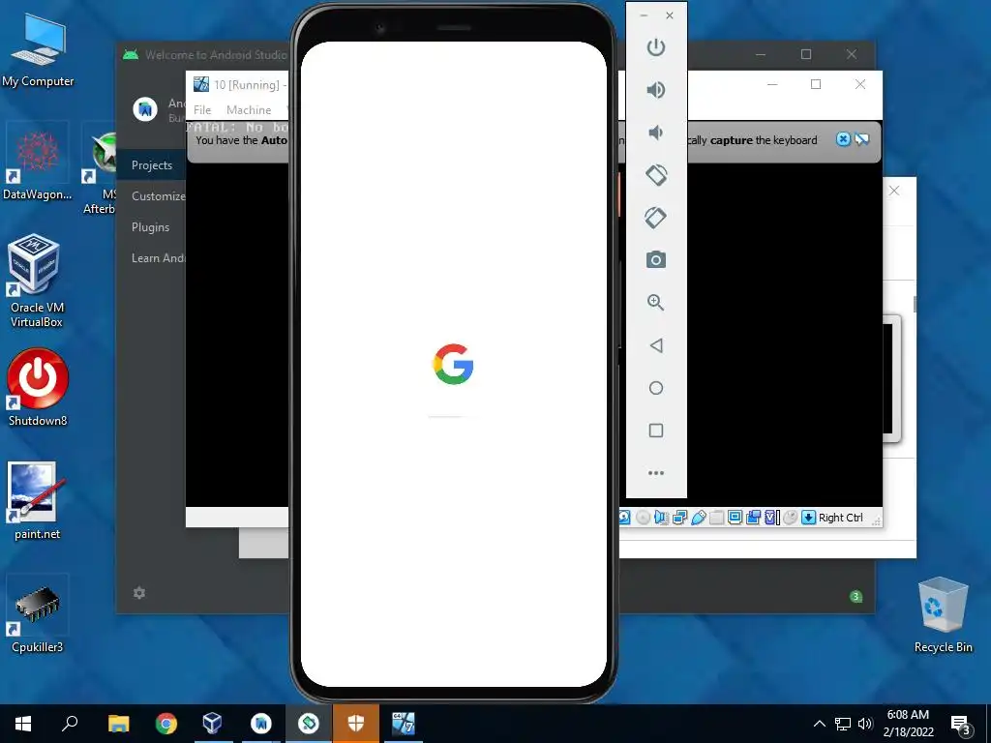Select the Recycle Bin desktop icon

click(943, 614)
